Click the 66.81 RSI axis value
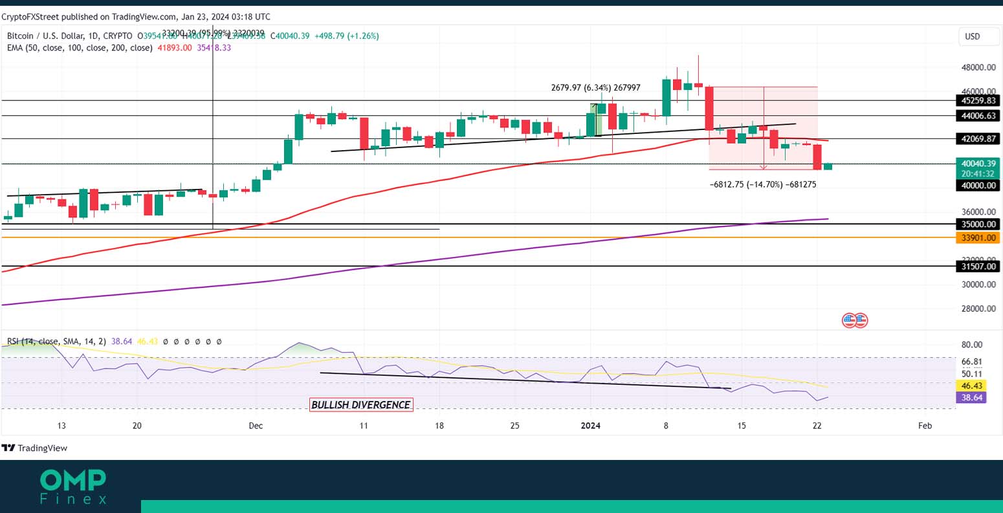Screen dimensions: 1003x513 pyautogui.click(x=972, y=362)
